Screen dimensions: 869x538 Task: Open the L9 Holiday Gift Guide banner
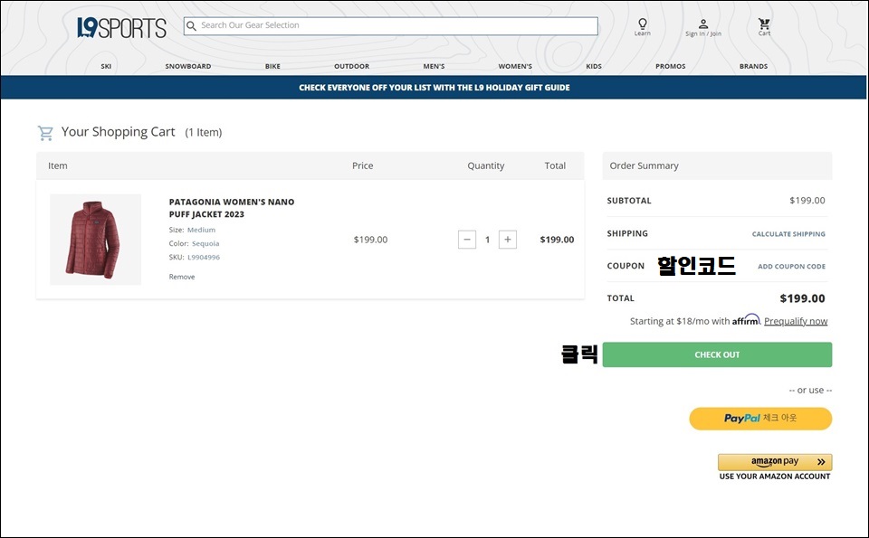[434, 88]
